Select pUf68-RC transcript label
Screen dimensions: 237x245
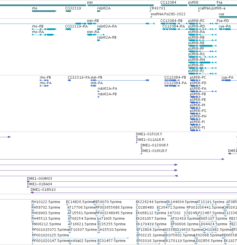(x=196, y=21)
